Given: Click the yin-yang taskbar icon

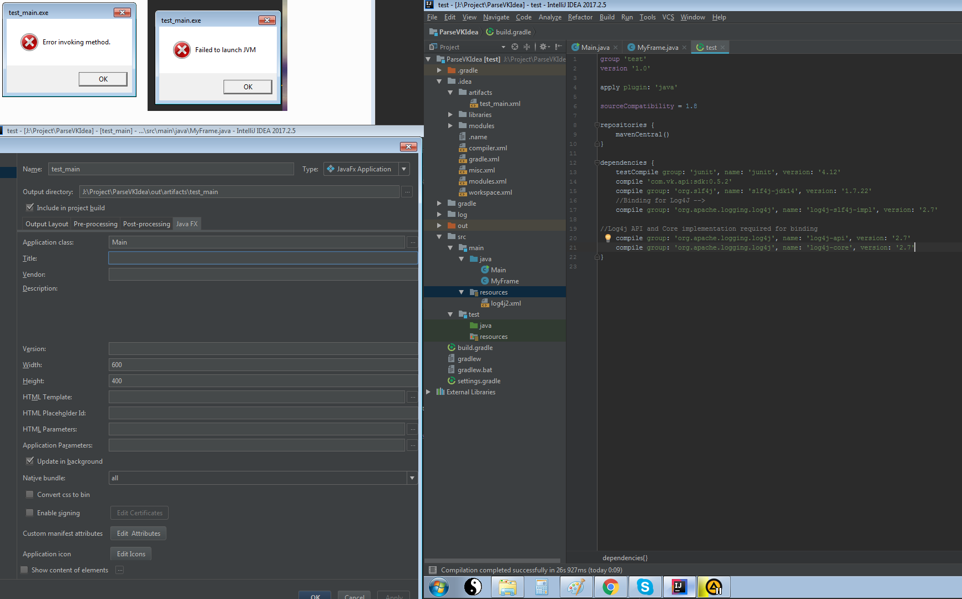Looking at the screenshot, I should point(473,587).
